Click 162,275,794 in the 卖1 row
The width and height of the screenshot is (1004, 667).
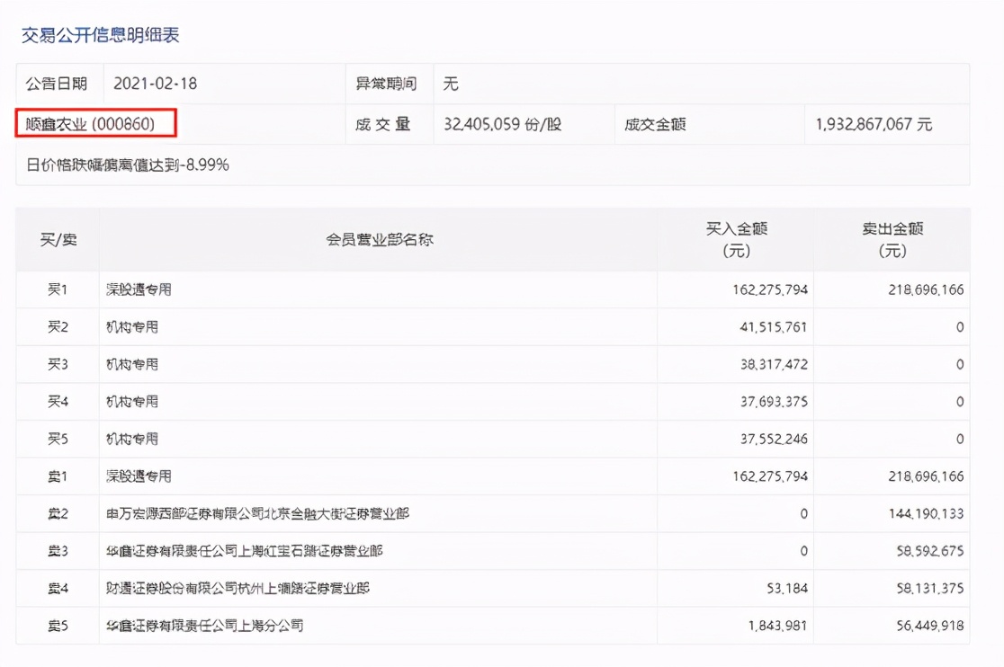[770, 476]
